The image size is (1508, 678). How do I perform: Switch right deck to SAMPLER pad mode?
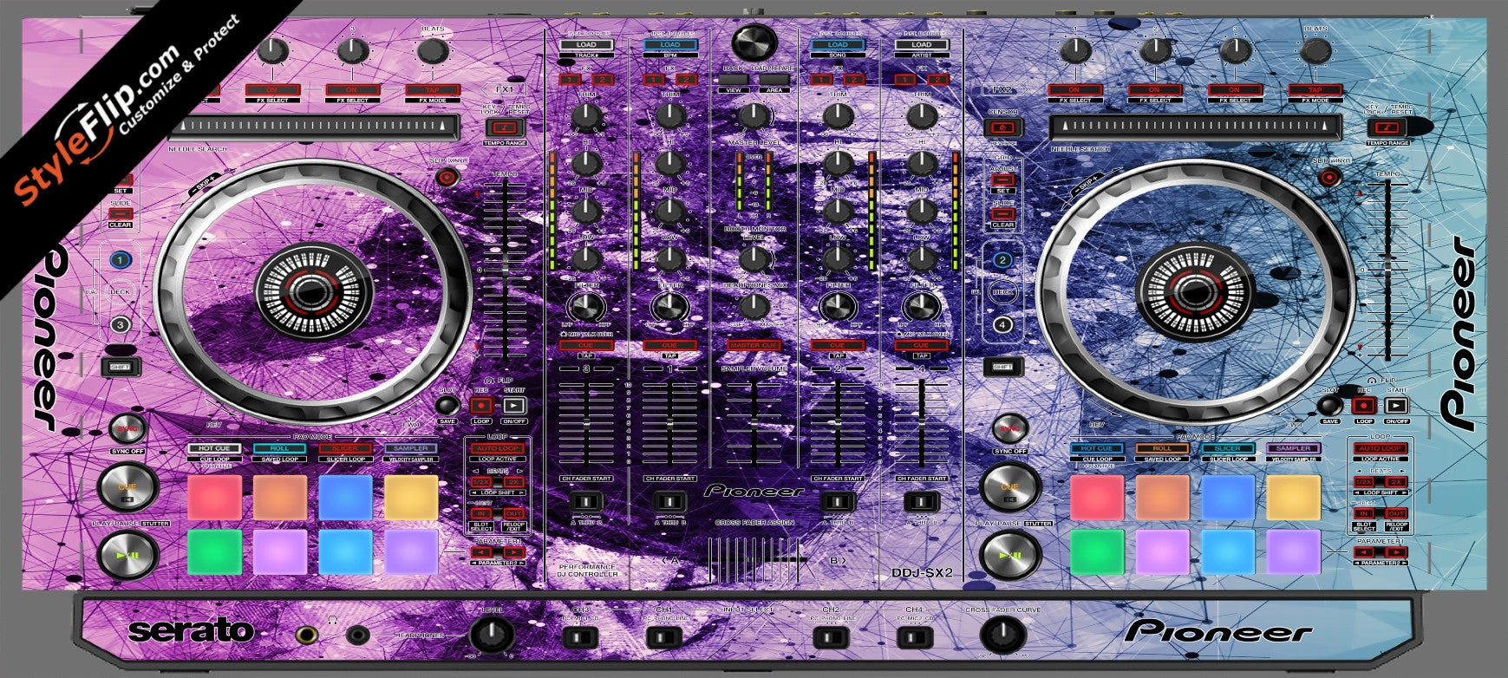click(1293, 448)
